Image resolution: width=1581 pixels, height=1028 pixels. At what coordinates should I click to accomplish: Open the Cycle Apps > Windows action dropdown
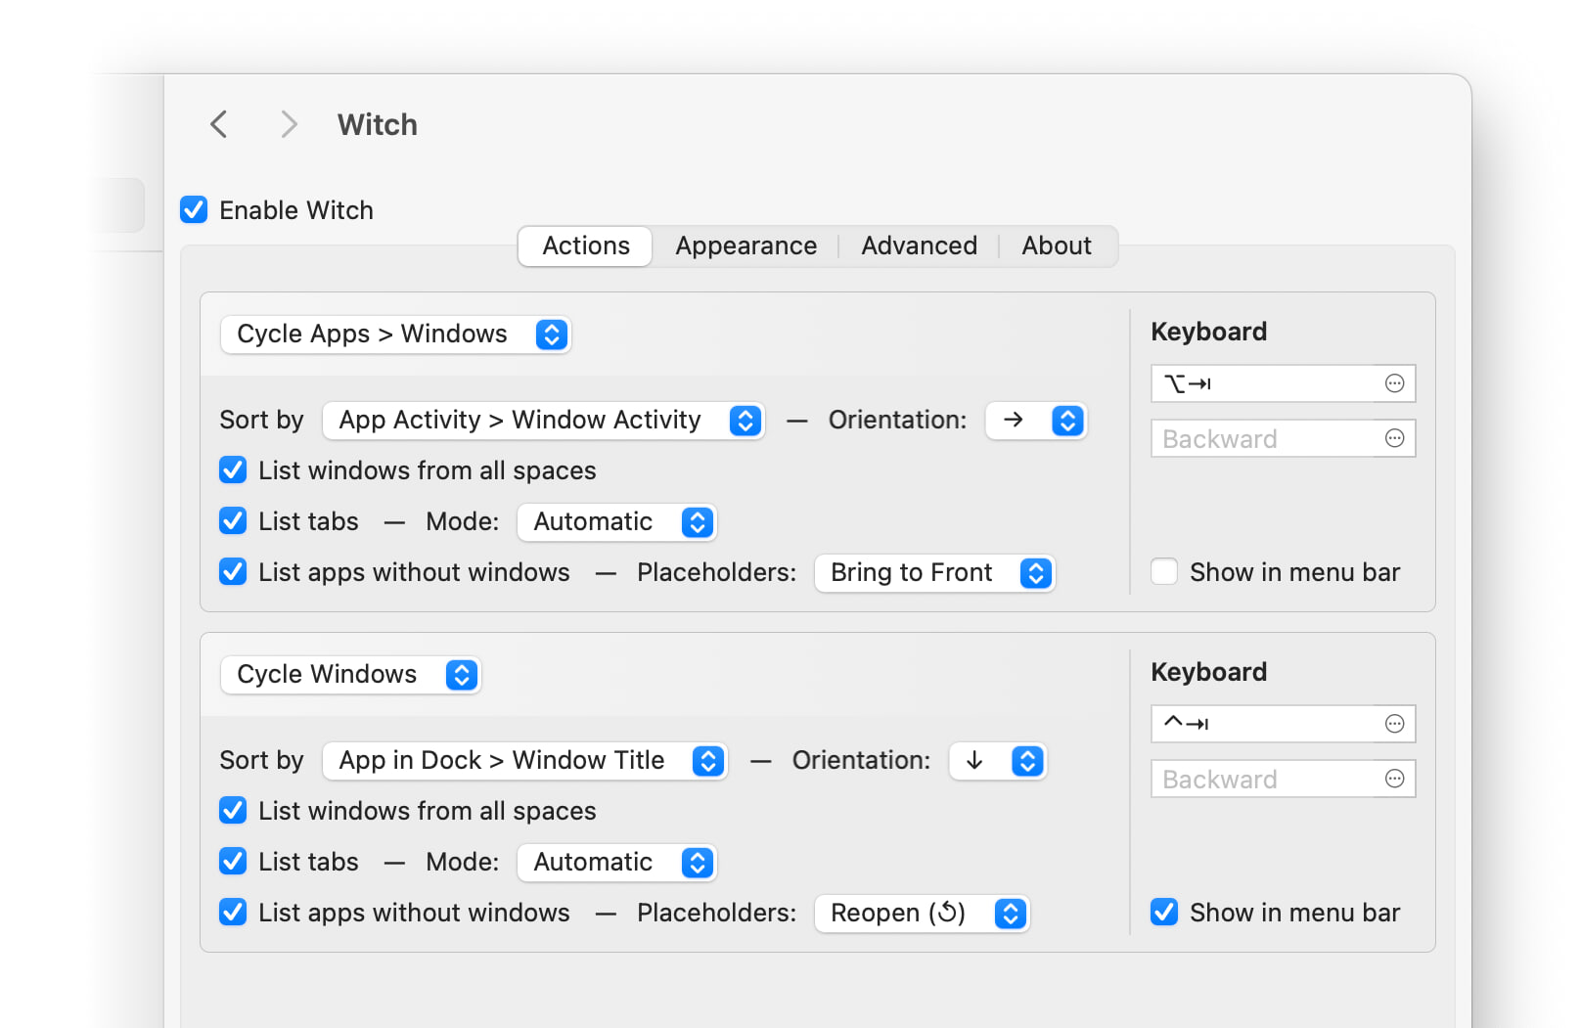395,335
